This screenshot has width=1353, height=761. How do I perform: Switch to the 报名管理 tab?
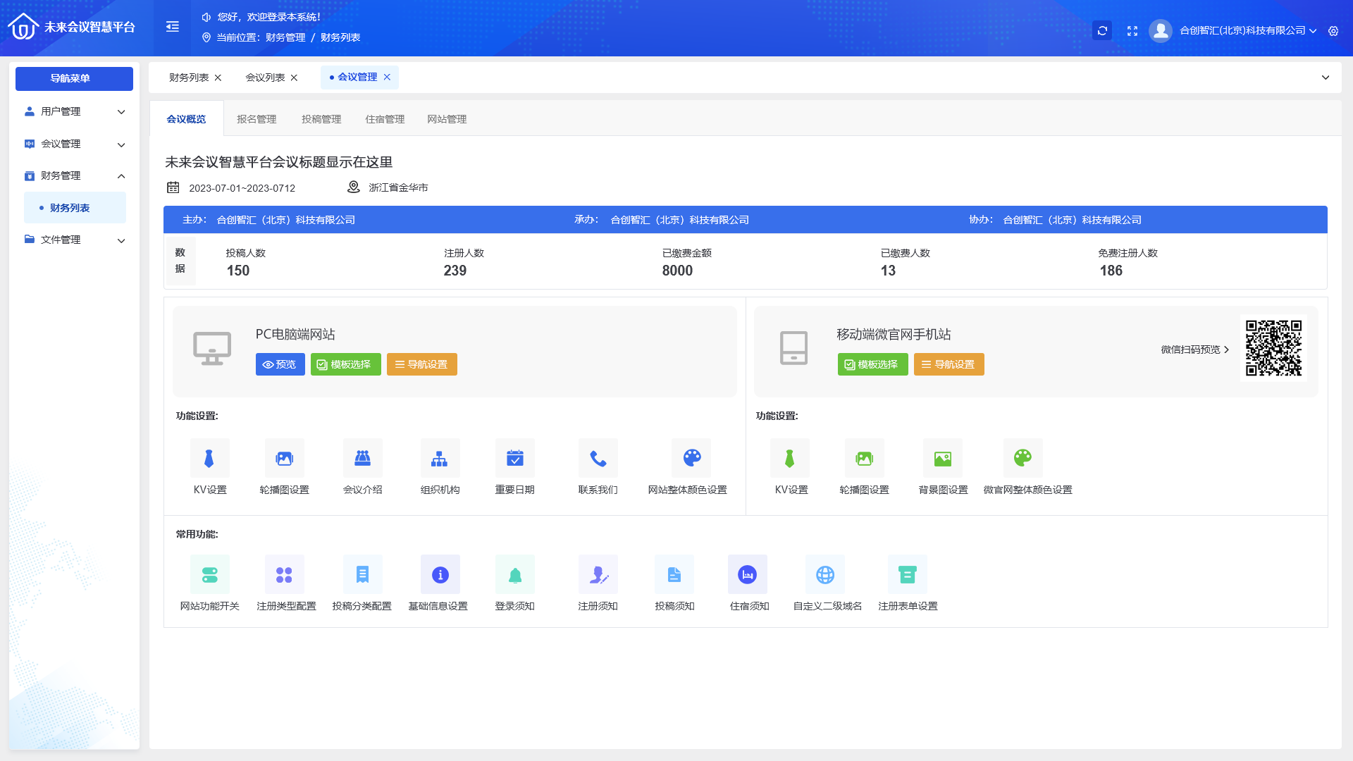coord(257,119)
